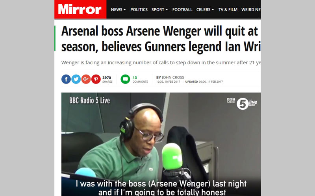
Task: Share article on Twitter
Action: [x=76, y=79]
